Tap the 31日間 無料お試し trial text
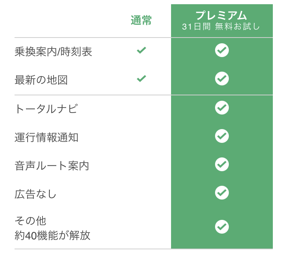This screenshot has height=257, width=287. (x=222, y=27)
